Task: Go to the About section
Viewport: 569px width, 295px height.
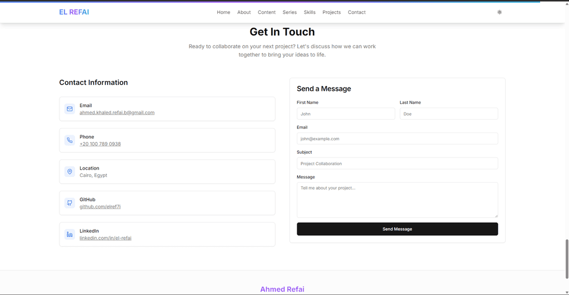Action: [x=244, y=12]
